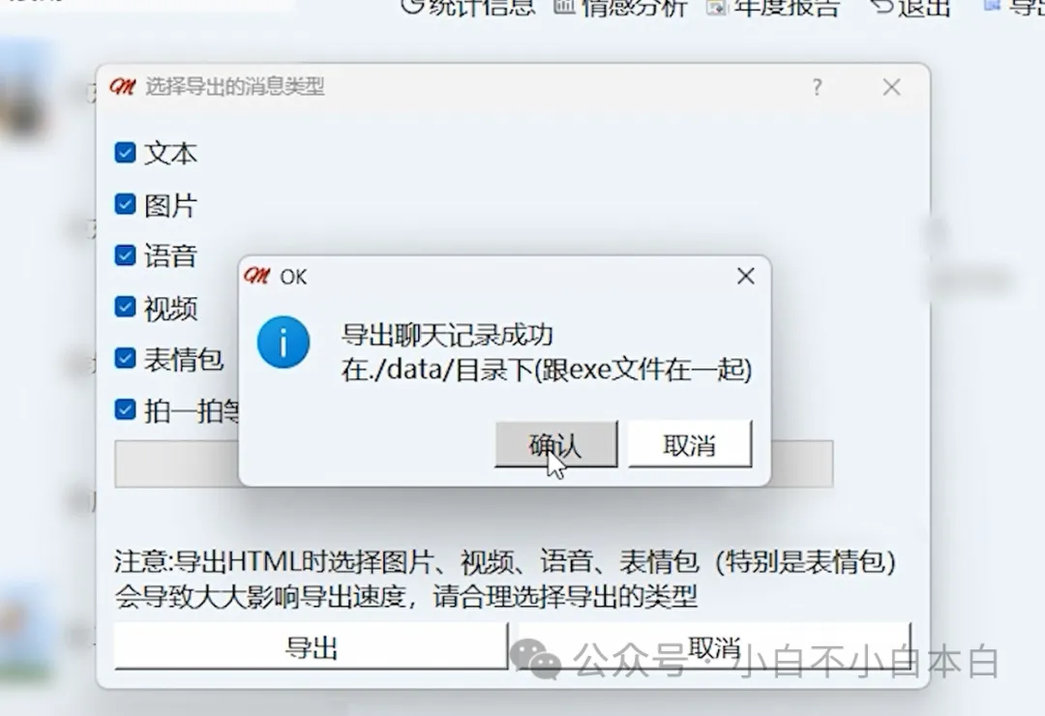Close the OK message dialog
1045x716 pixels.
point(746,276)
